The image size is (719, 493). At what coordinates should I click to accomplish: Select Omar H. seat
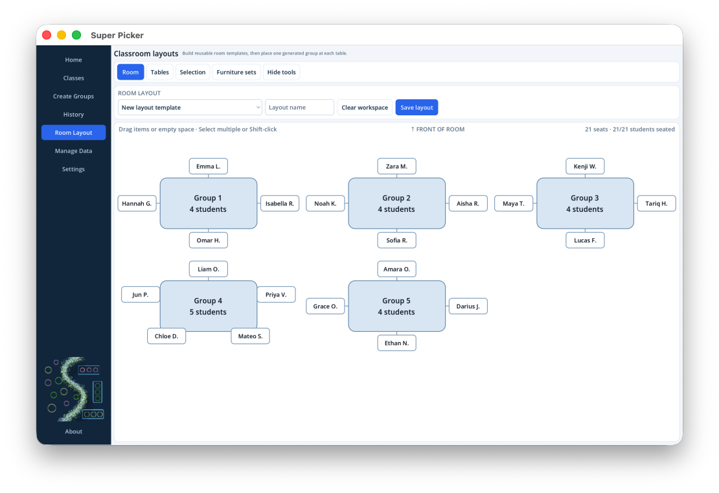tap(208, 240)
